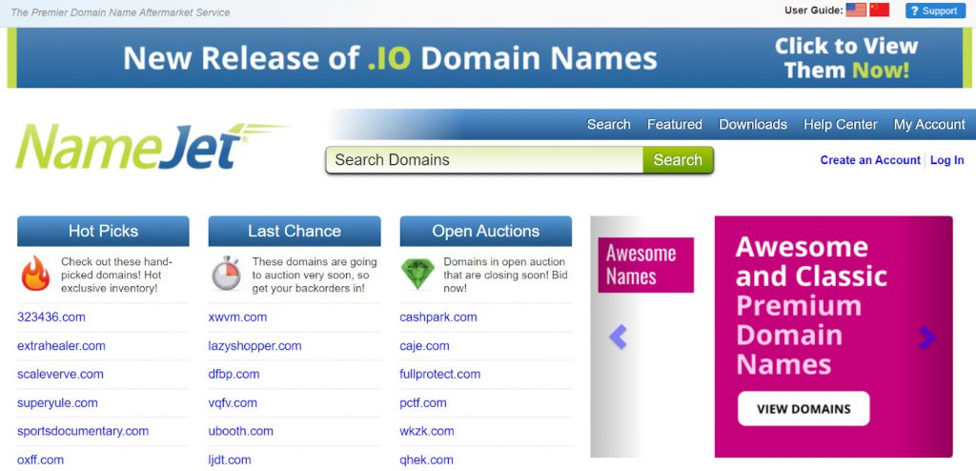Click the Log In link
976x471 pixels.
(x=947, y=160)
